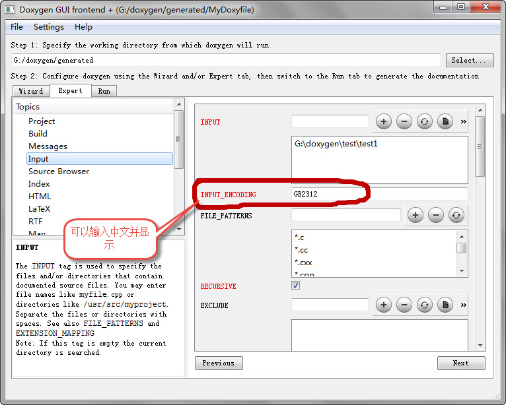Click Topics list scrollbar down arrow
This screenshot has height=405, width=506.
179,230
